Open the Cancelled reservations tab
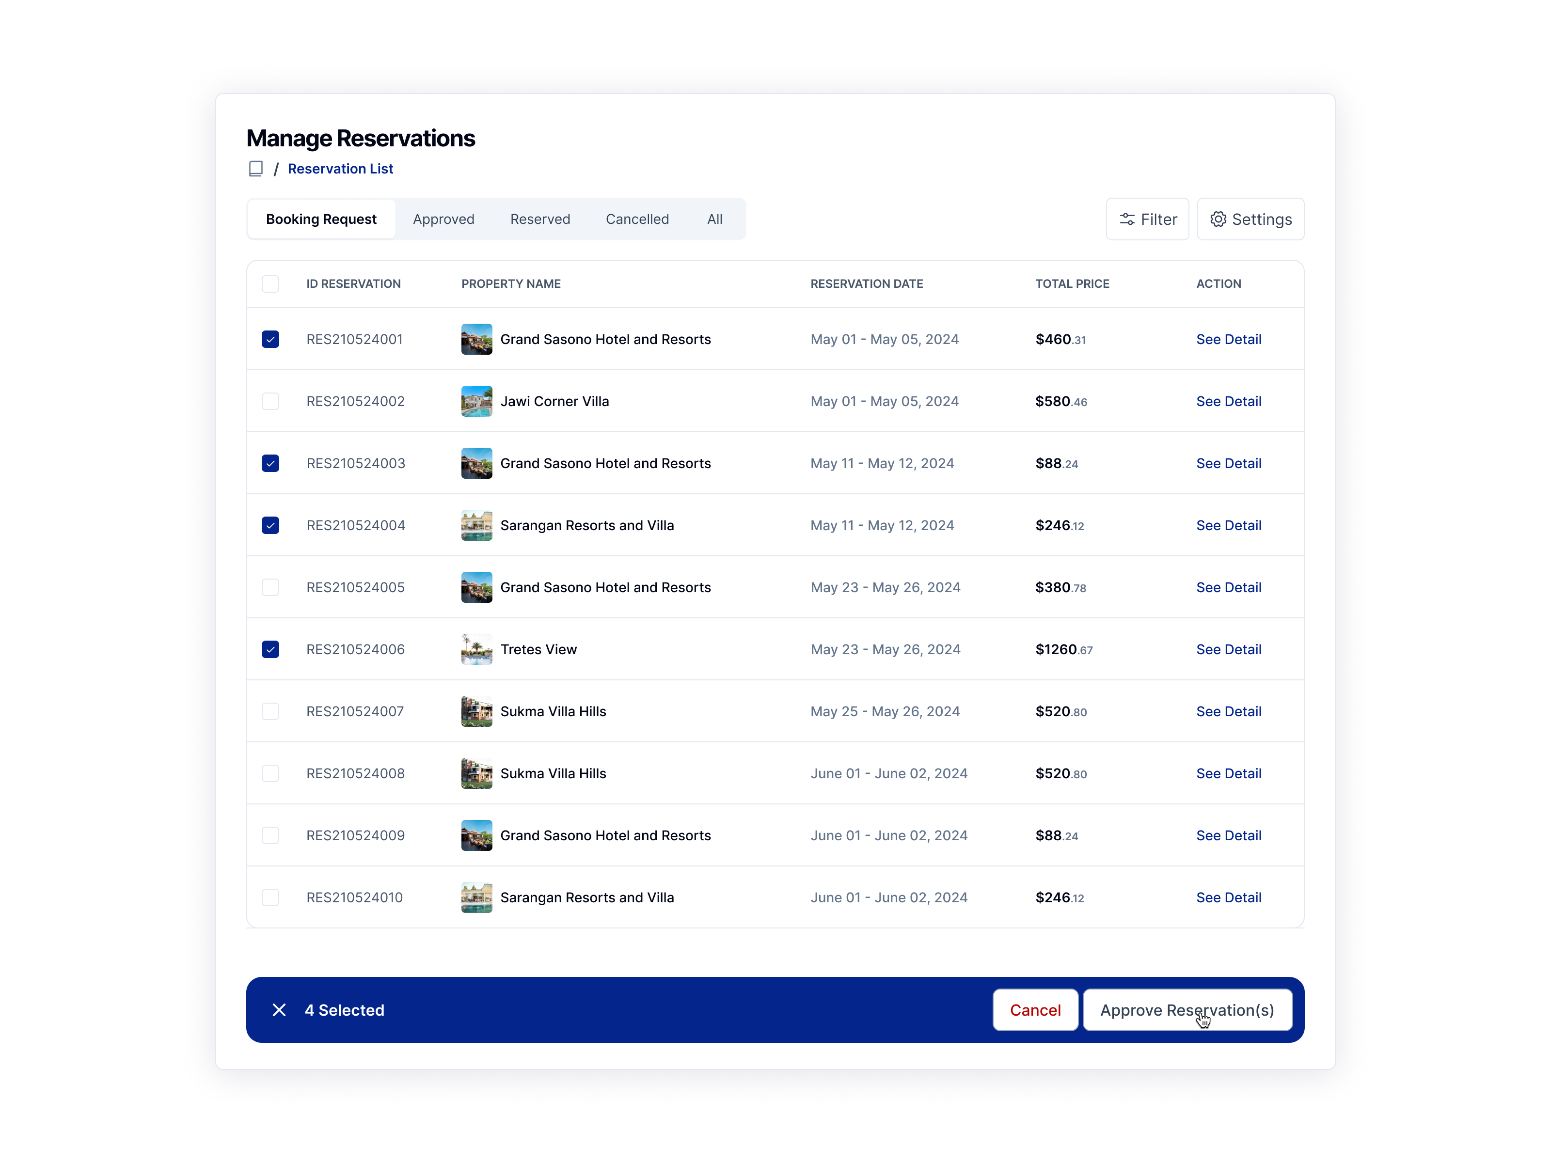The width and height of the screenshot is (1551, 1163). 637,219
